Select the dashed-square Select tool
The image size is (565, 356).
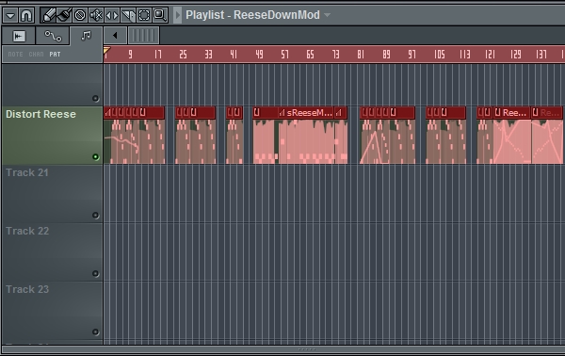tap(144, 15)
